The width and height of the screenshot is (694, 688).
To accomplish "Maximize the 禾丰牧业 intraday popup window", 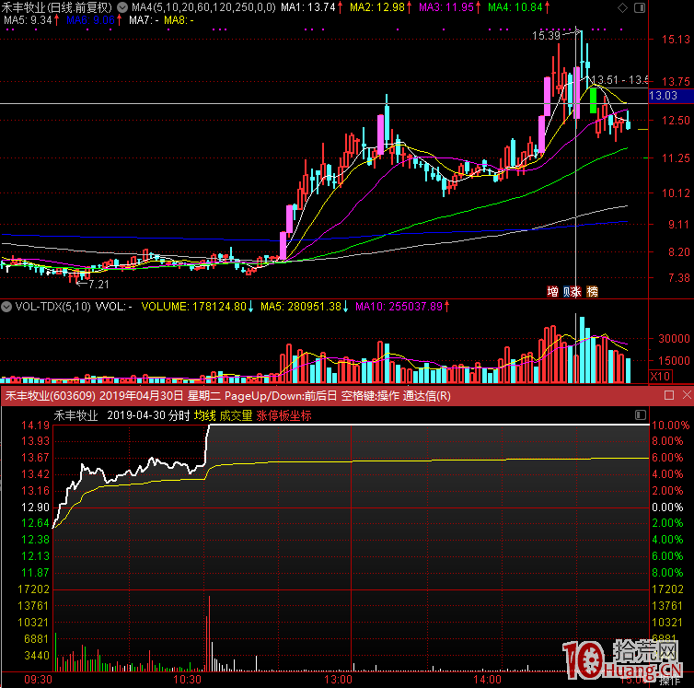I will click(669, 395).
